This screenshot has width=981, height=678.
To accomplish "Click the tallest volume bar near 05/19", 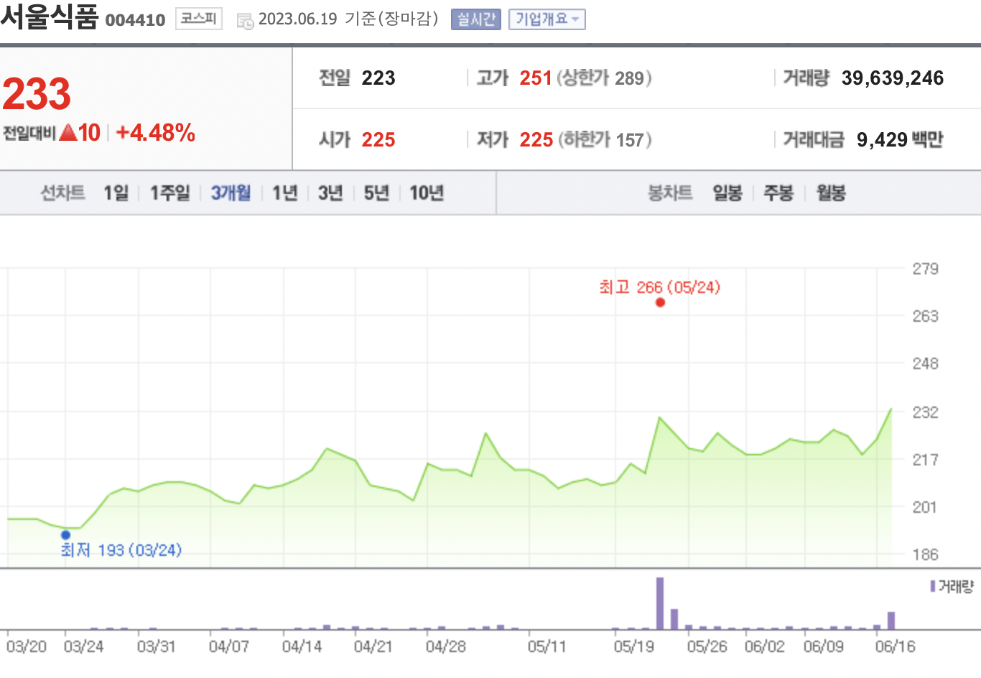I will pyautogui.click(x=660, y=603).
